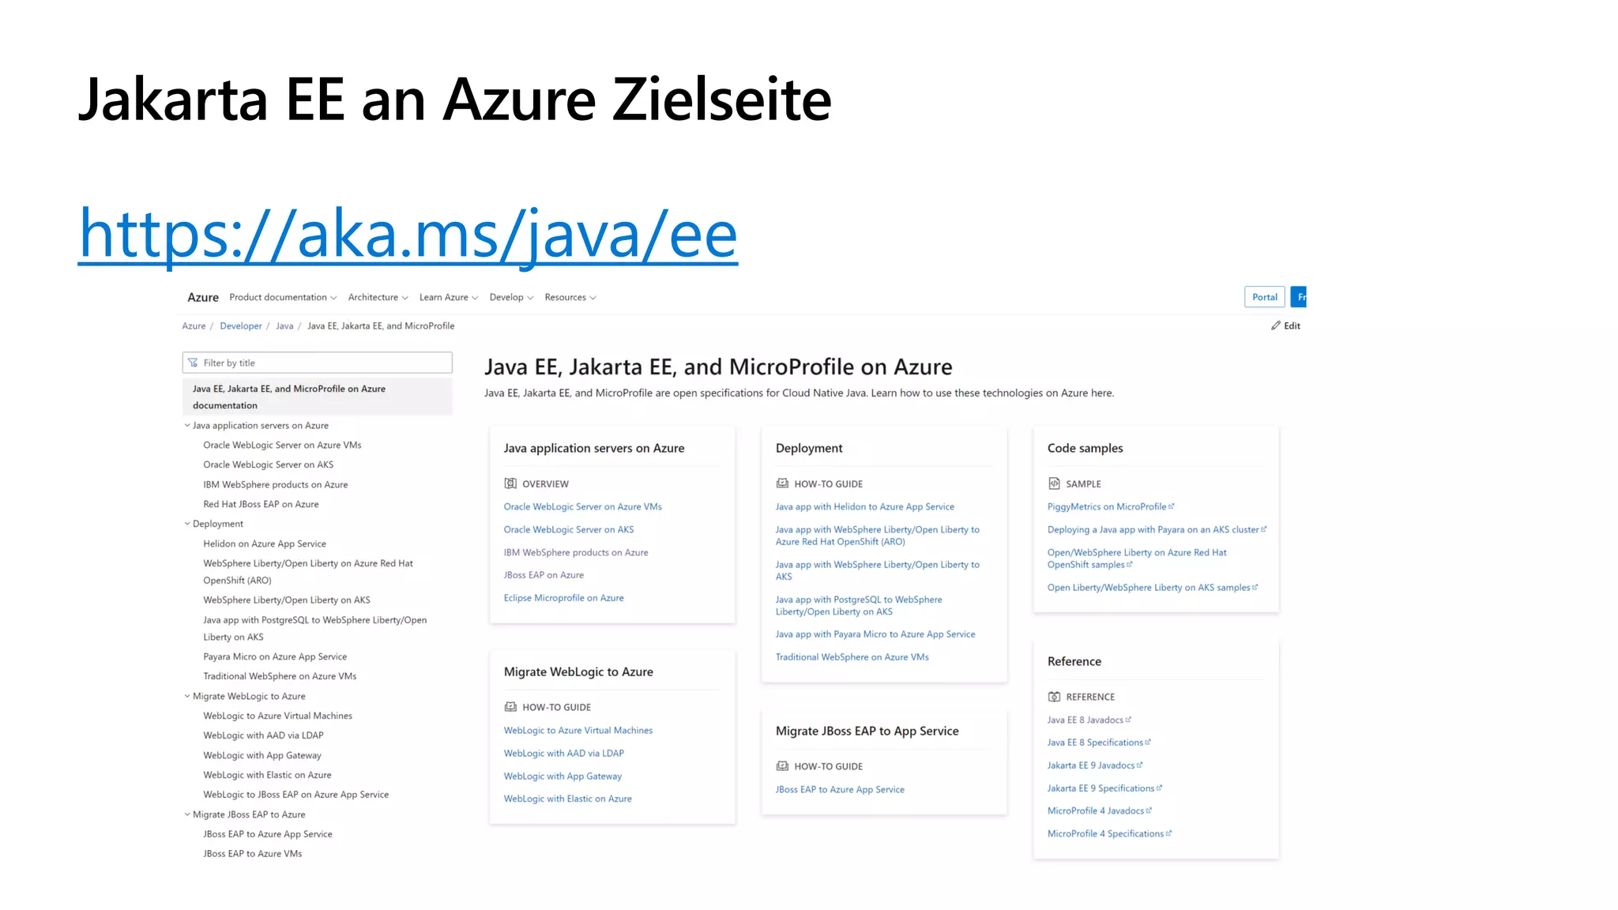
Task: Click the Azure brand logo text
Action: [x=203, y=298]
